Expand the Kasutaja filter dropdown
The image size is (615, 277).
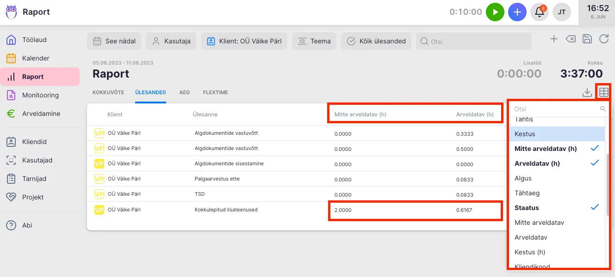(x=171, y=41)
